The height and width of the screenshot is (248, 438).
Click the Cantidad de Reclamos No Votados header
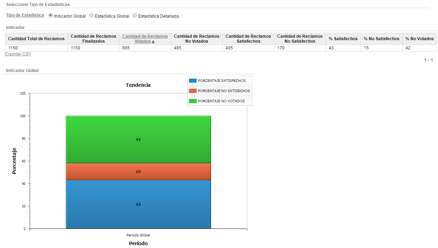(x=197, y=39)
